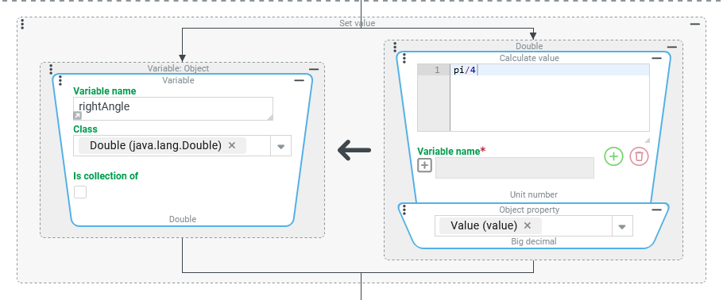Open the Set value block drag handle menu
The width and height of the screenshot is (723, 300).
tap(22, 24)
